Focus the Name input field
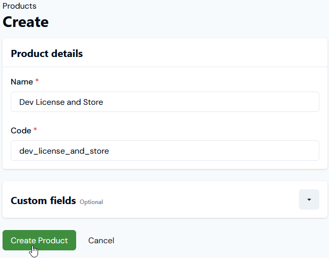The height and width of the screenshot is (258, 329). (164, 102)
